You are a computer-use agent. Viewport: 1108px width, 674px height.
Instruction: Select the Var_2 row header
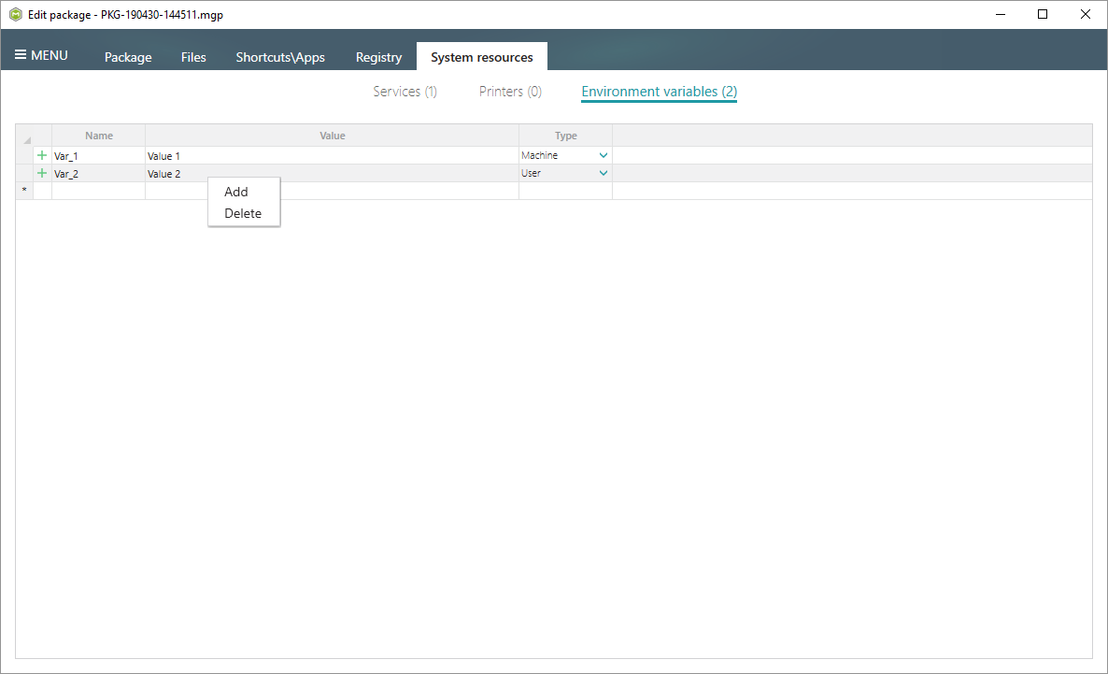coord(24,173)
